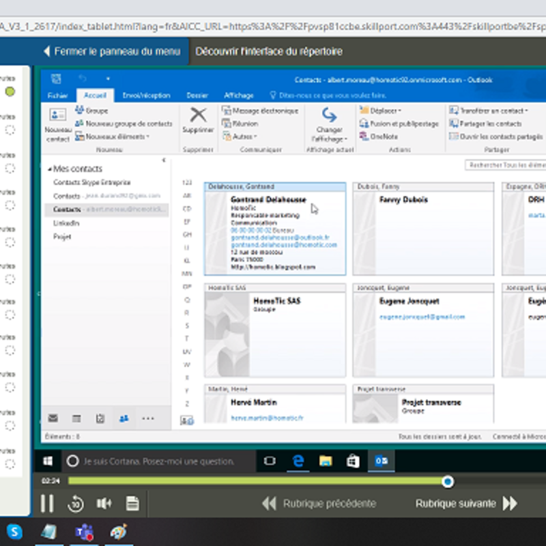Select the Accueil ribbon tab
The image size is (546, 546).
95,96
